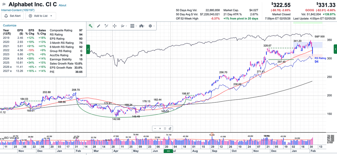Expand the pattern recognition tool dropdown
The height and width of the screenshot is (155, 337).
click(x=124, y=26)
